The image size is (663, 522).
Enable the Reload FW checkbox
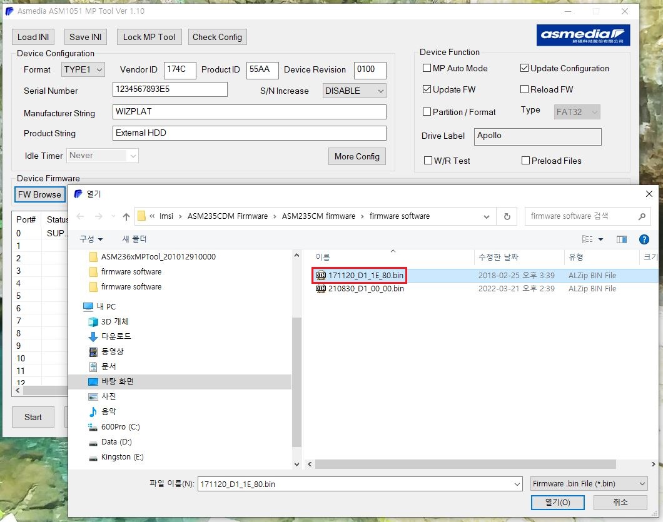[524, 89]
